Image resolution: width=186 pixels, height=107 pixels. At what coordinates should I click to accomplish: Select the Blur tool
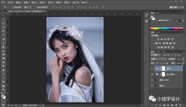[3, 62]
